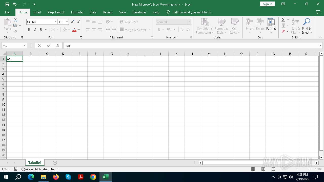Click Decrease Font Size icon

pos(78,22)
